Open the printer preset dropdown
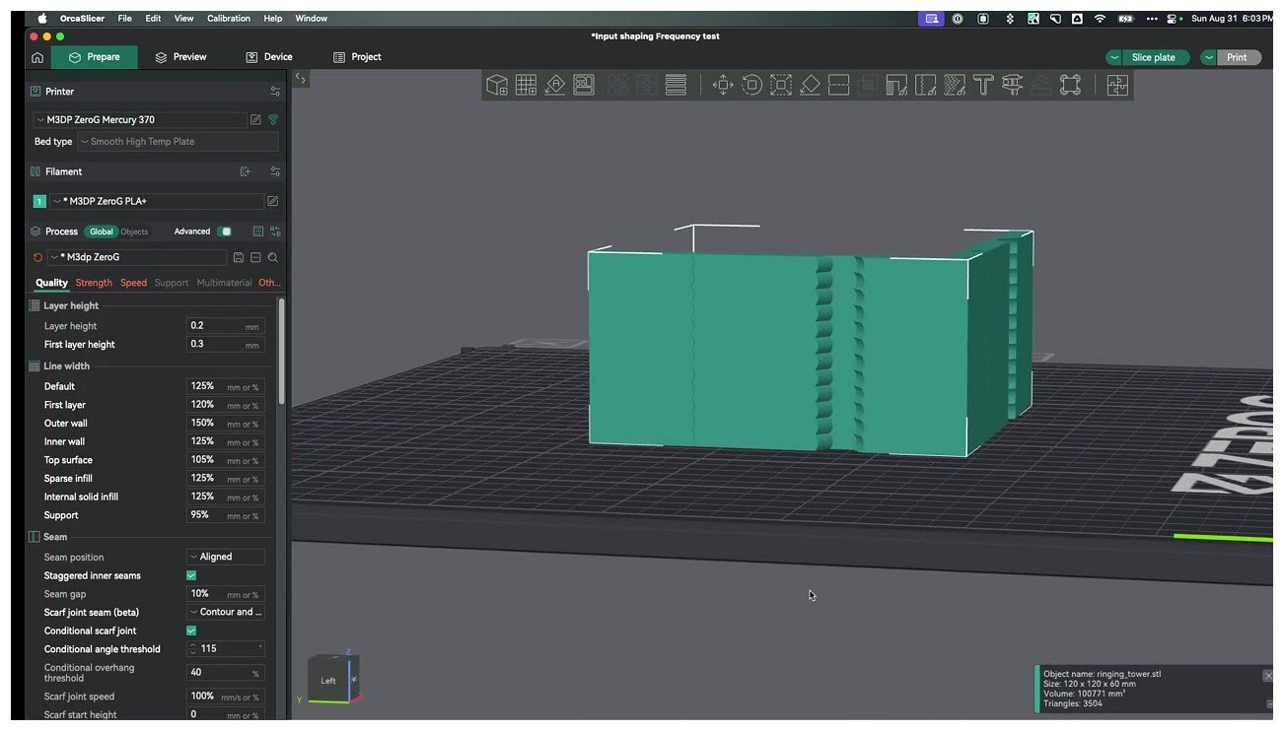The height and width of the screenshot is (731, 1284). (139, 119)
